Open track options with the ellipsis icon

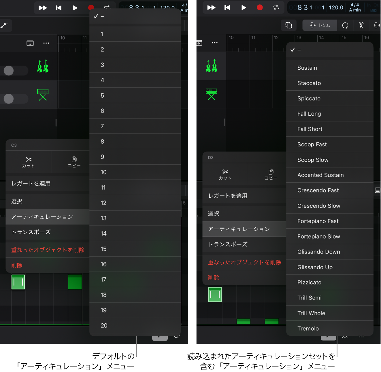(x=46, y=43)
